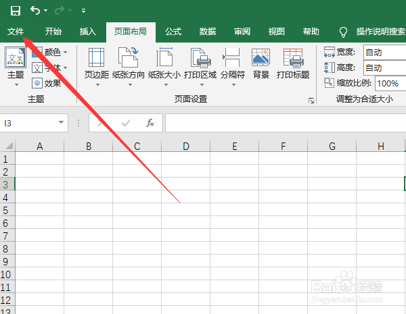Open the Name Box dropdown arrow
The image size is (406, 314).
[x=61, y=122]
